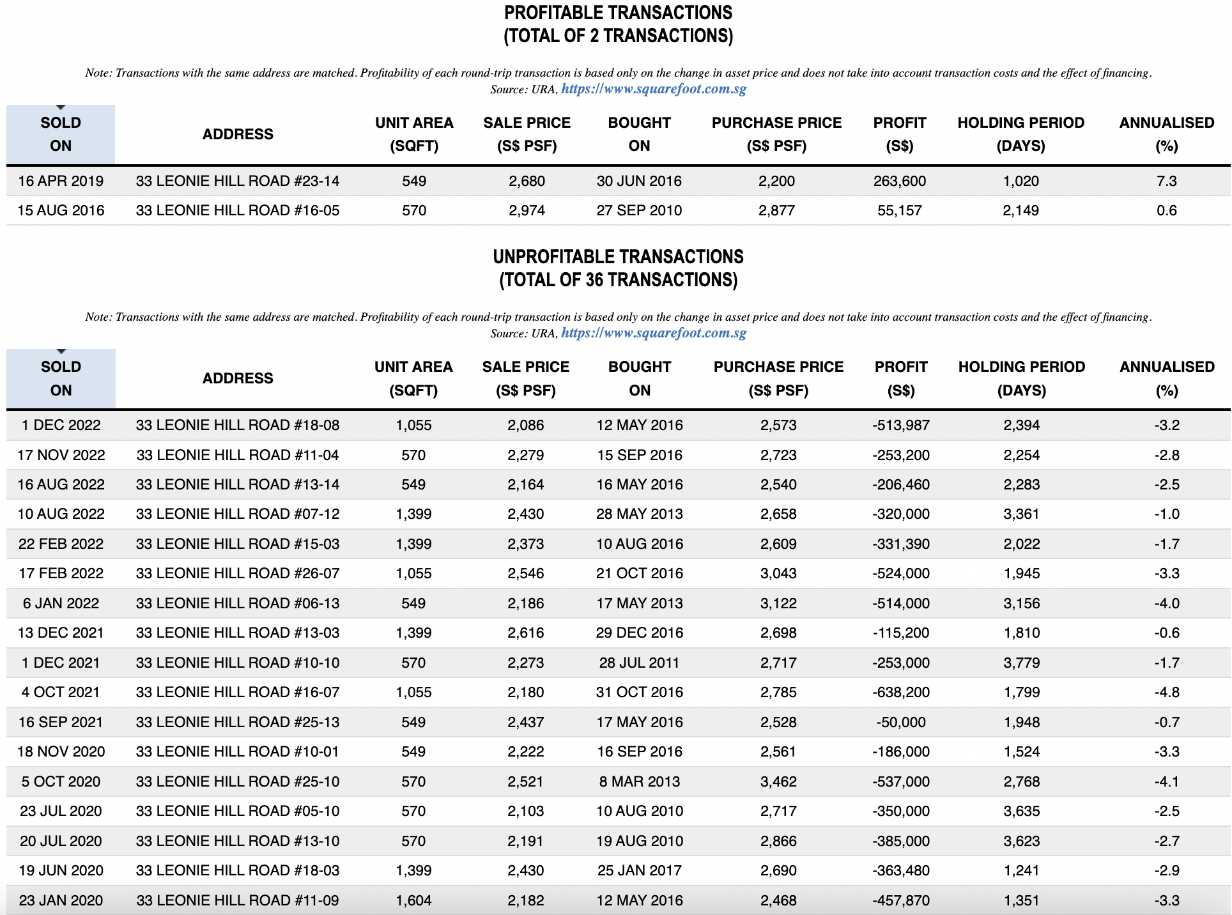The width and height of the screenshot is (1232, 915).
Task: Click sold date 1 DEC 2022
Action: pyautogui.click(x=61, y=425)
